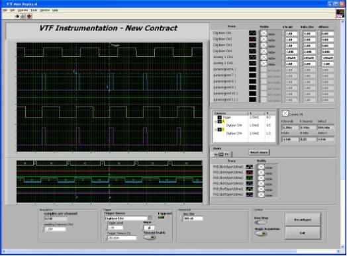
Task: Click the PXI1Slot5/port0/line1 trace style icon
Action: coord(250,189)
